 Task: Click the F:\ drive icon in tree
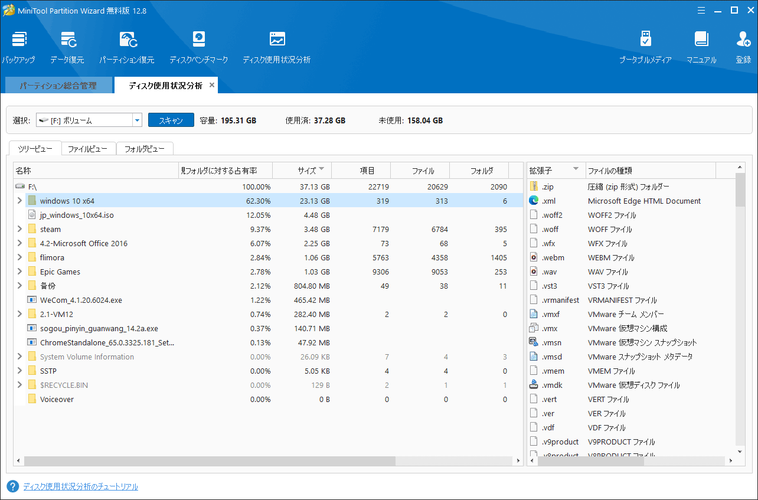point(21,187)
